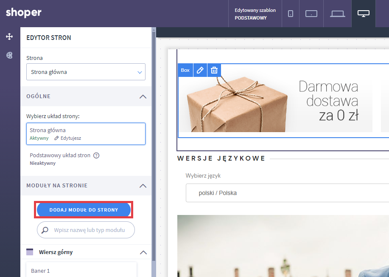Select the move/arrange tool in sidebar
This screenshot has height=277, width=389.
[9, 37]
